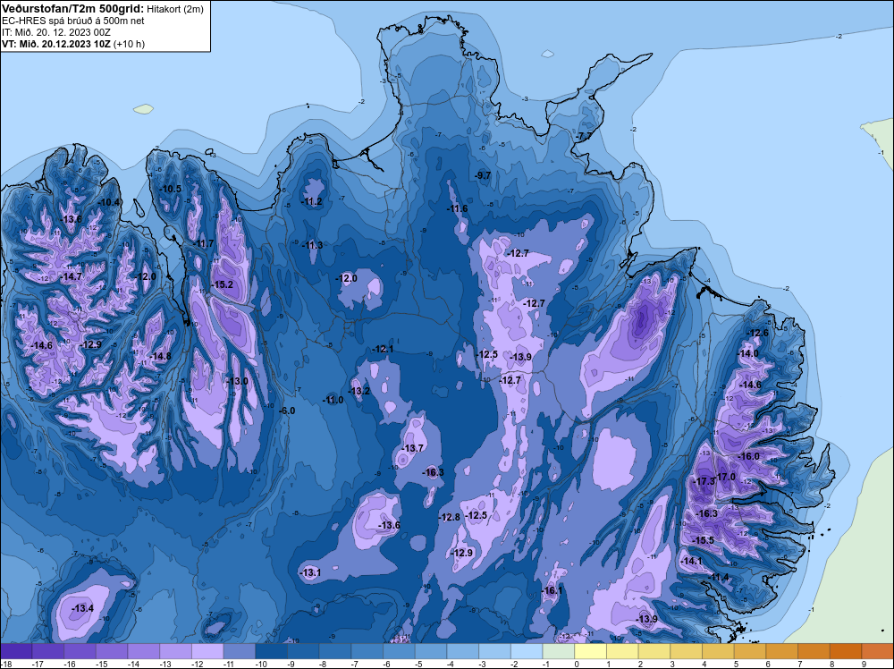
Task: Click the -13.2 temperature label
Action: (x=359, y=391)
